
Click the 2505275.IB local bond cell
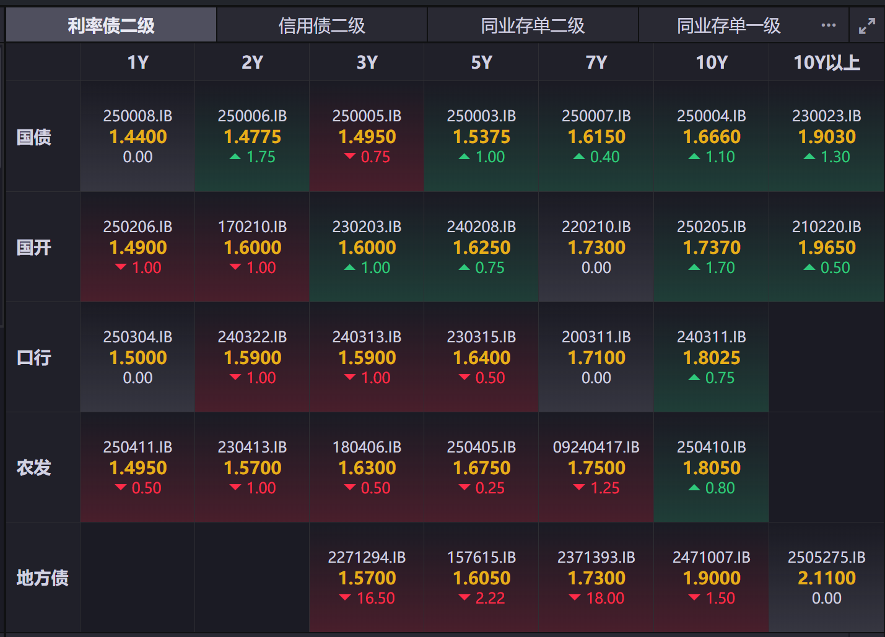(826, 578)
